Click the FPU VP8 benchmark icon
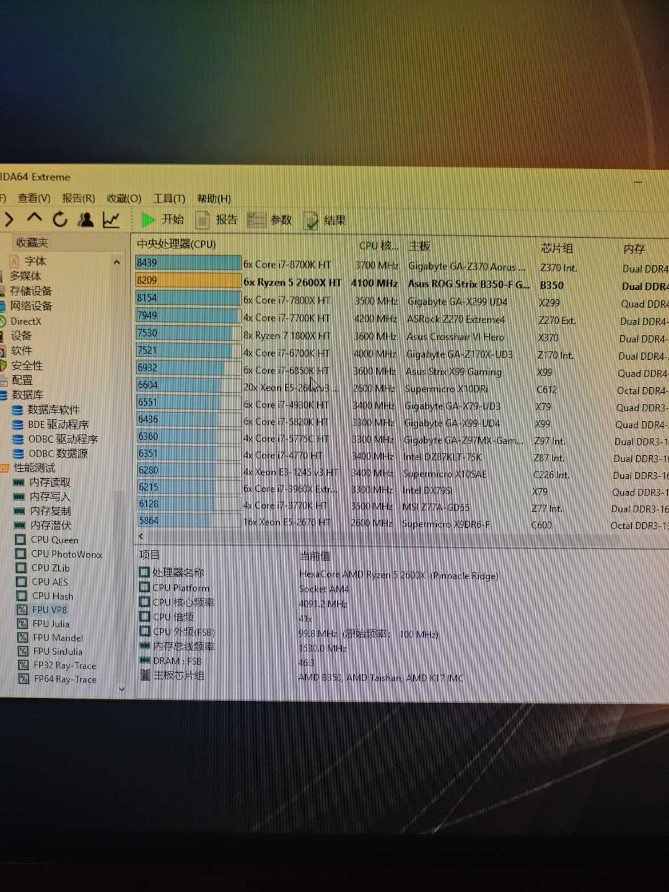 [x=22, y=610]
